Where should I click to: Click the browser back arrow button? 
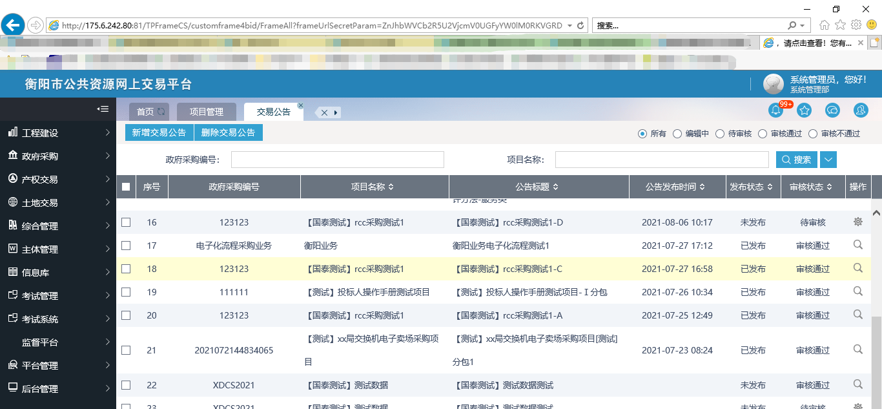point(13,25)
